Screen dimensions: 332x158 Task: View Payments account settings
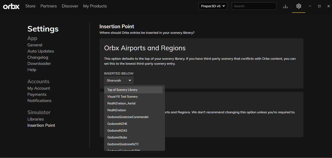click(x=37, y=94)
